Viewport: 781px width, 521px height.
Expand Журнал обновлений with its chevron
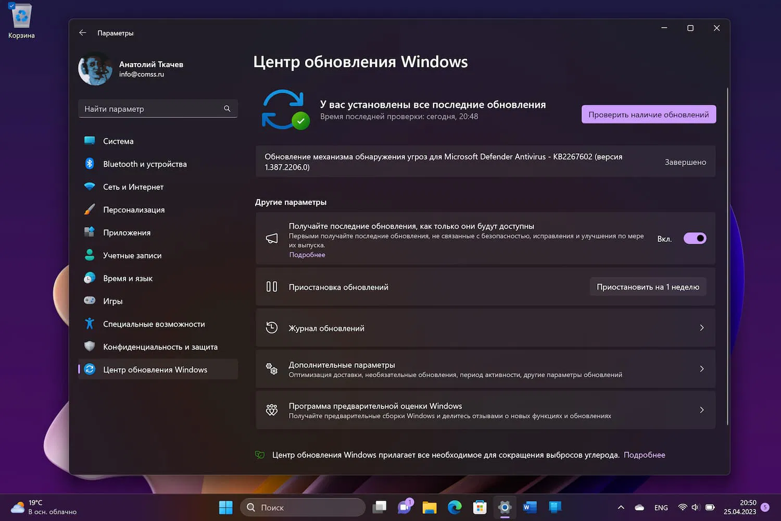coord(702,328)
